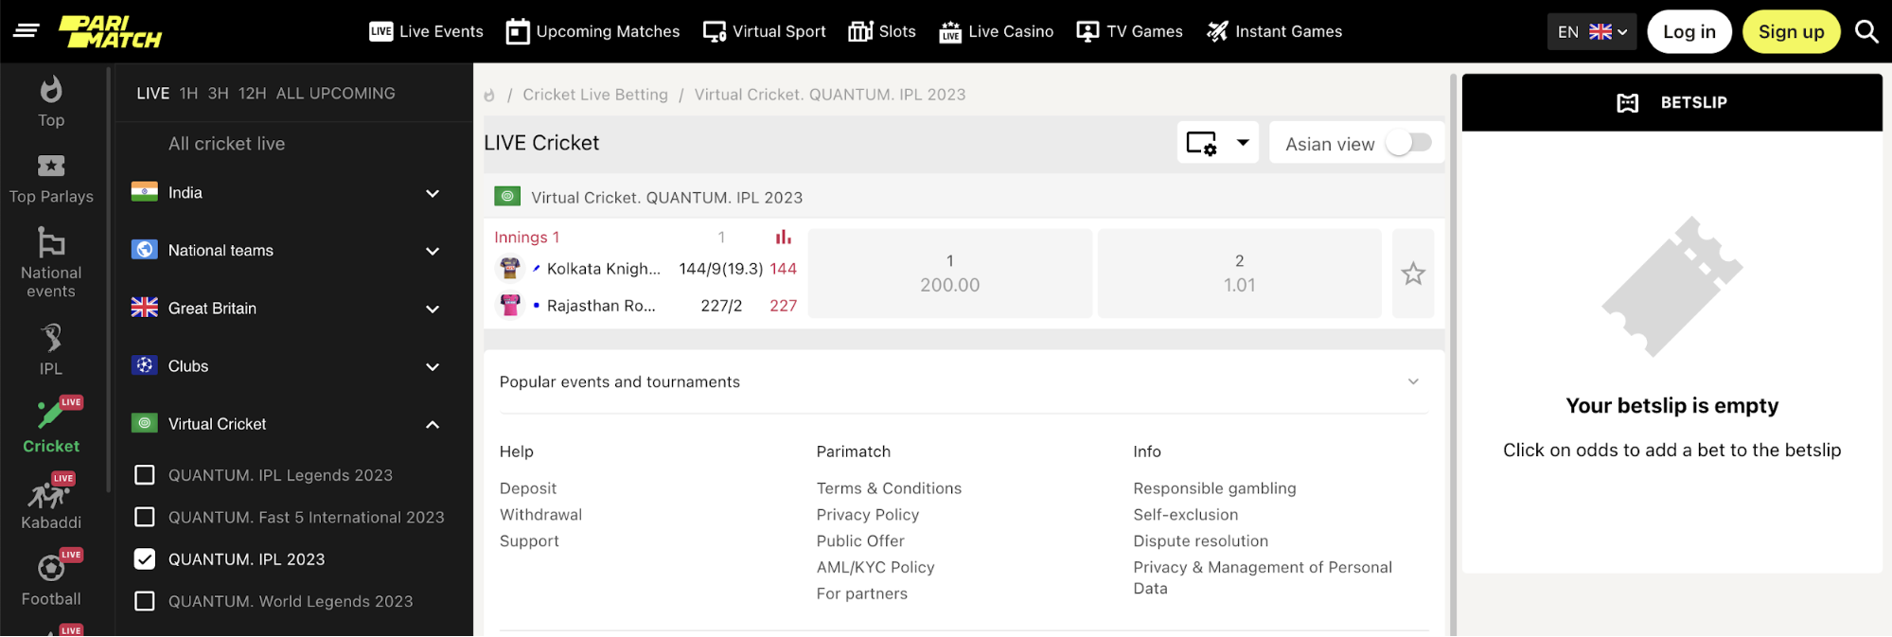Click the Rajasthan Royals team jersey
Image resolution: width=1892 pixels, height=637 pixels.
(510, 305)
